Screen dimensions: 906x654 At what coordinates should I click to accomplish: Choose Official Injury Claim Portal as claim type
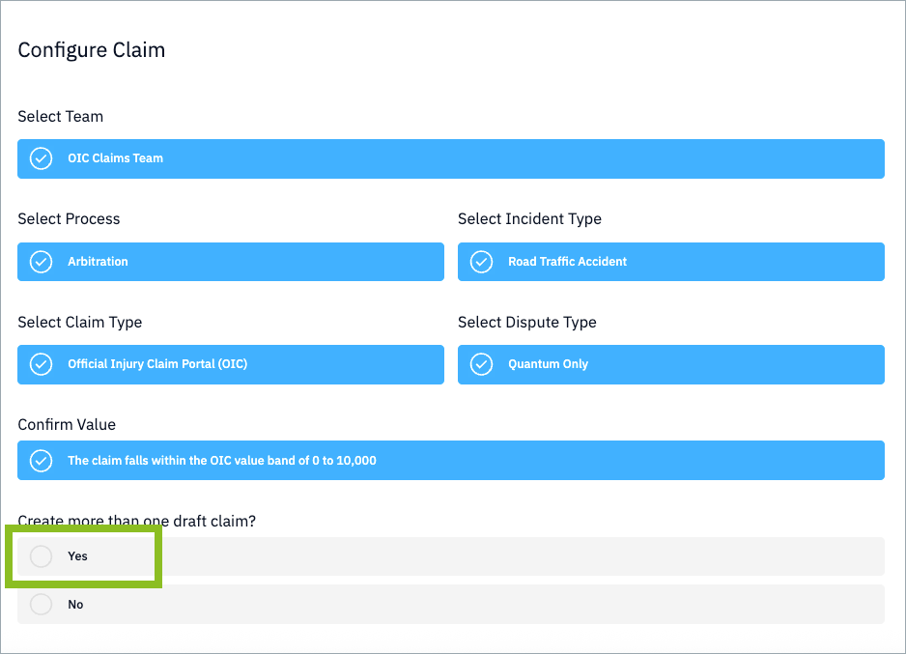coord(230,364)
